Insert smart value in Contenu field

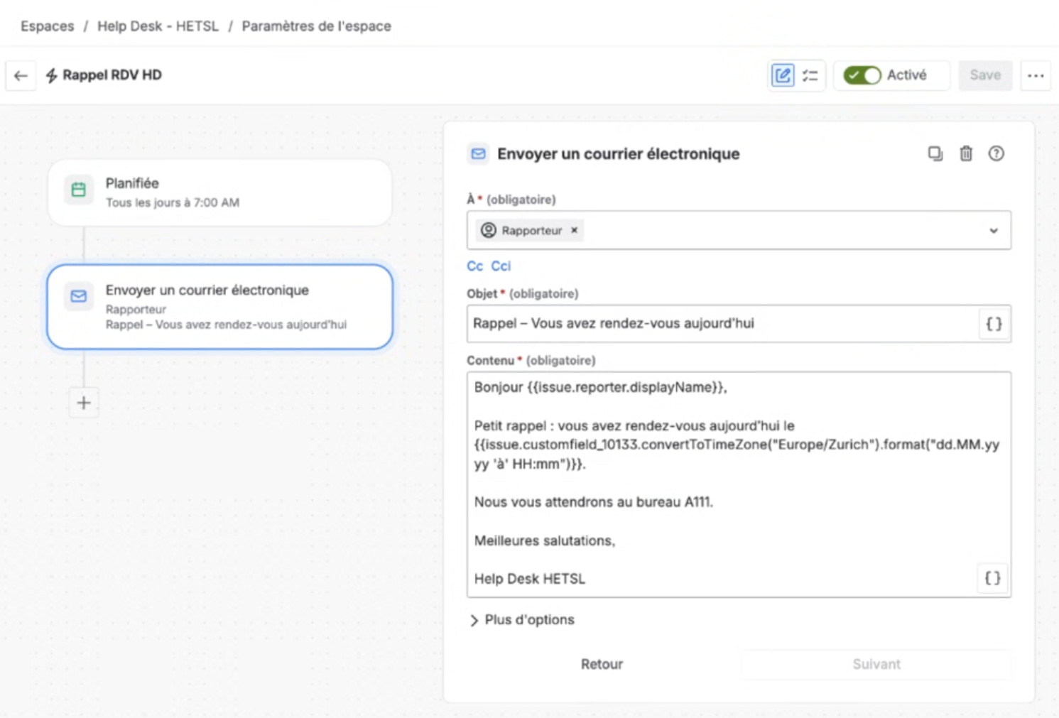click(x=993, y=578)
